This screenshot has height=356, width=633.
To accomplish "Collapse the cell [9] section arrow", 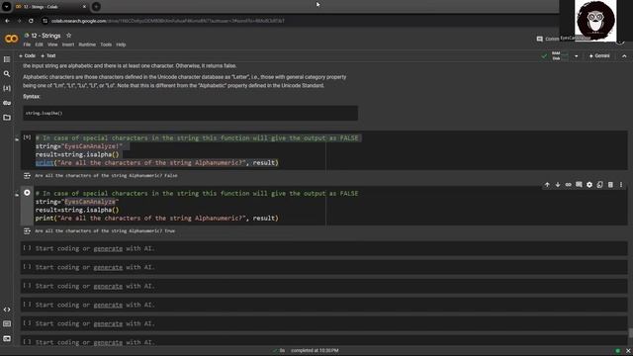I will (17, 139).
